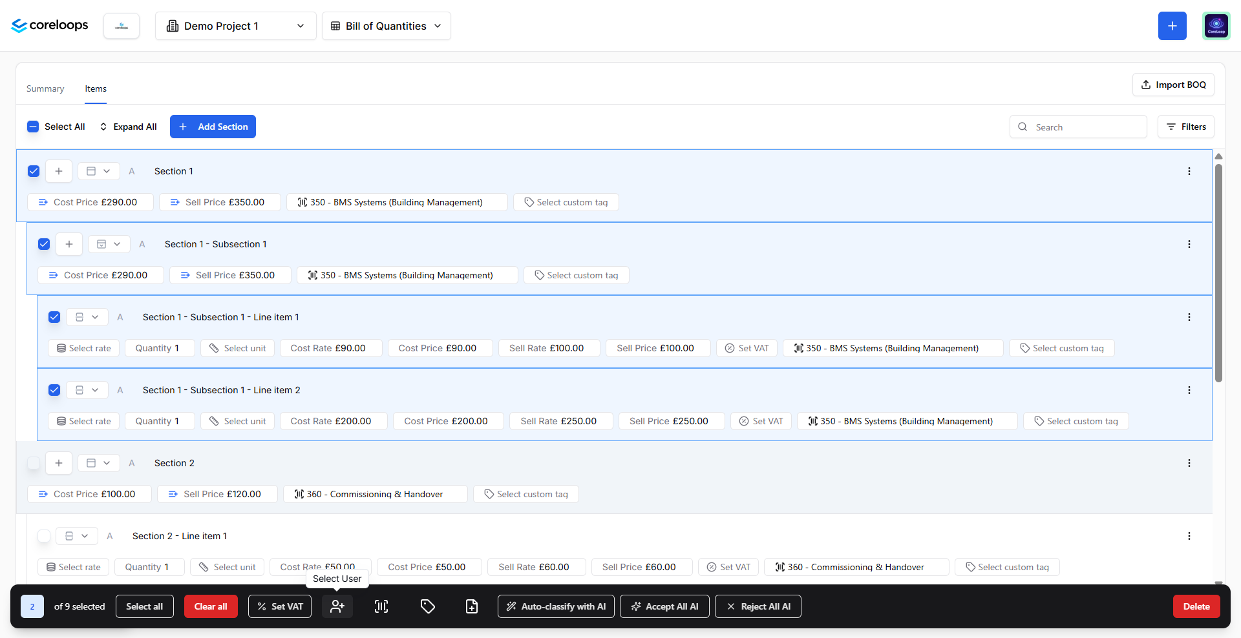
Task: Open the Bill of Quantities dropdown
Action: [x=387, y=26]
